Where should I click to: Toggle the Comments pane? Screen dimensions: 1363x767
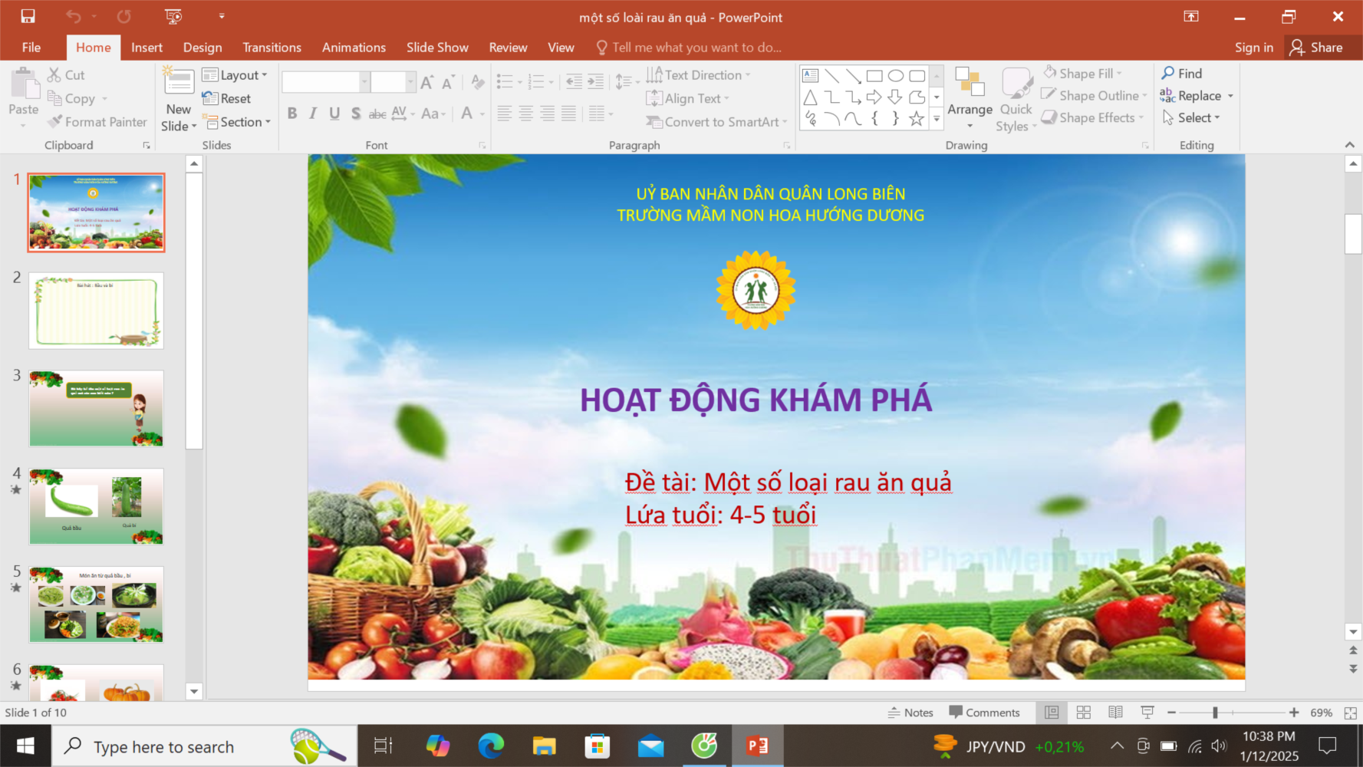[x=984, y=713]
